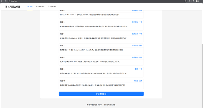Open the 首页 home tab

point(30,6)
